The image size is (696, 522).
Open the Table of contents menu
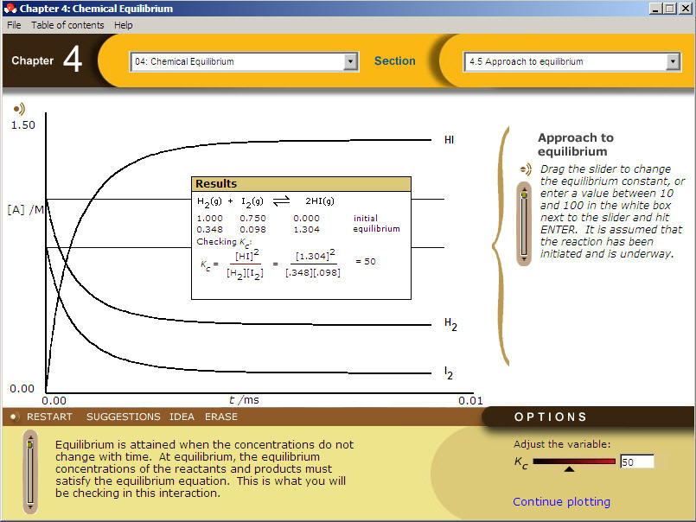coord(67,25)
